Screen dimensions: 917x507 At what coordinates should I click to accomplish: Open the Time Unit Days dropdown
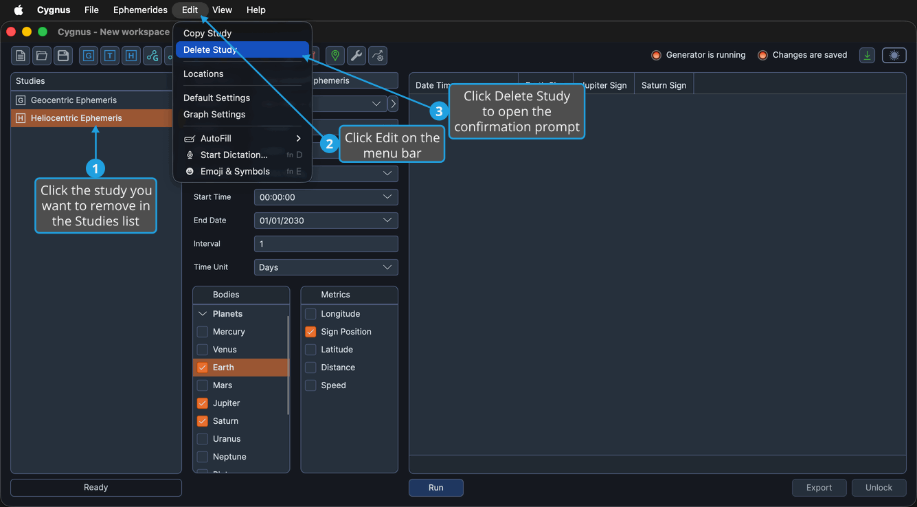(326, 267)
